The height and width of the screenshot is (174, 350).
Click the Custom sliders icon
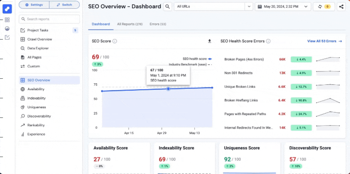[x=23, y=66]
